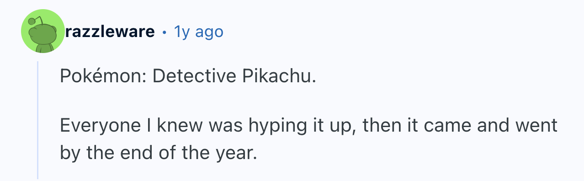Screen dimensions: 584x181
Task: Click the bottom end of the thread line
Action: pos(38,176)
